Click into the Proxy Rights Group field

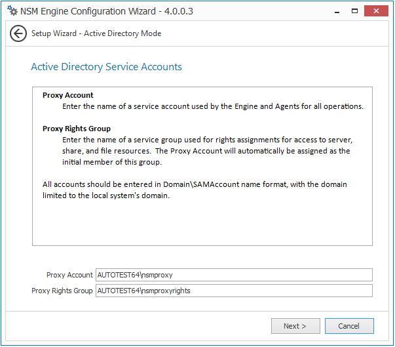234,291
